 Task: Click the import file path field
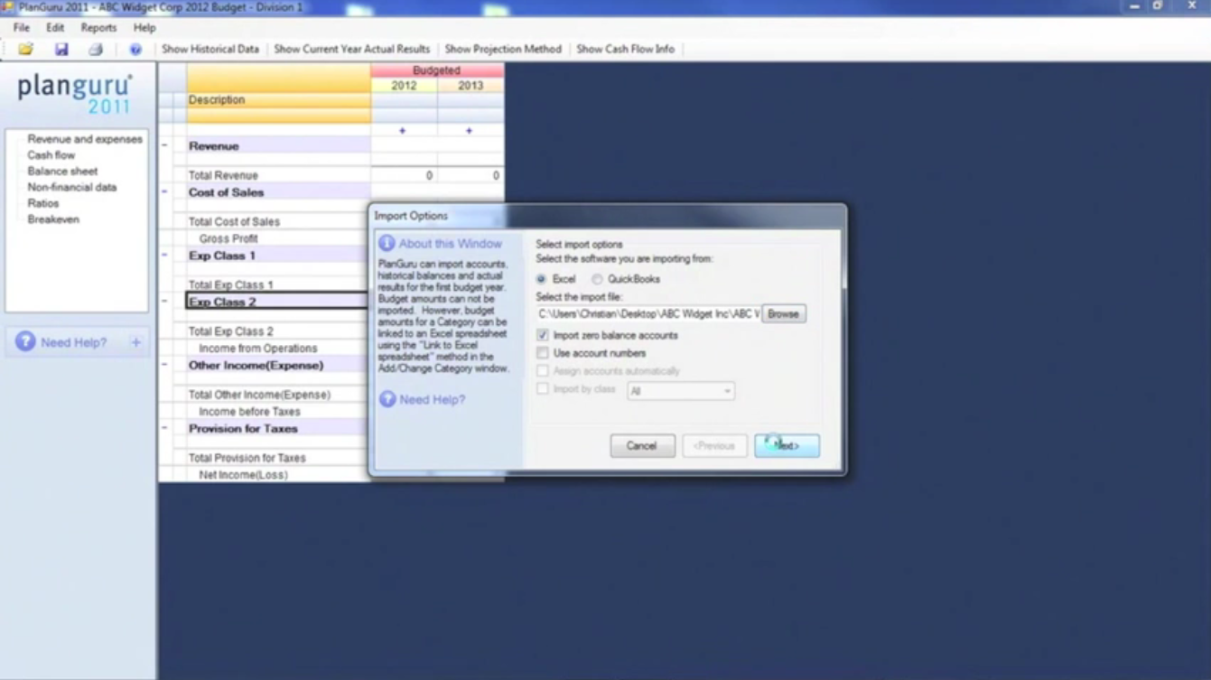pos(648,314)
